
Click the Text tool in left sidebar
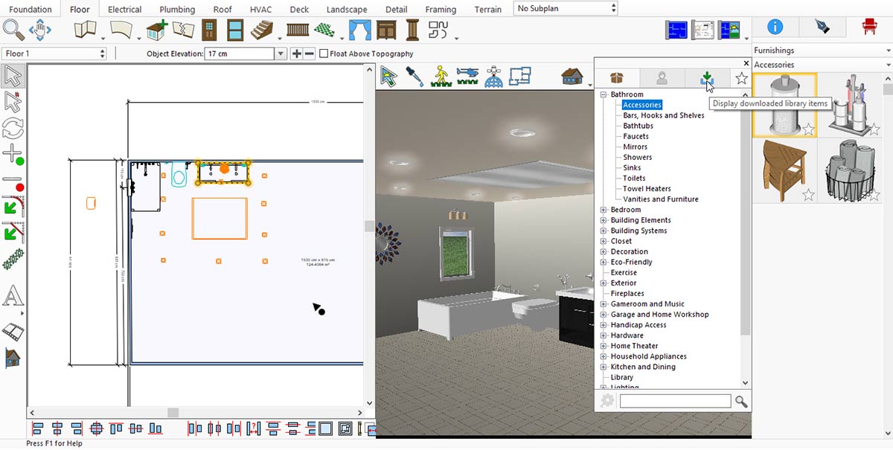tap(13, 296)
